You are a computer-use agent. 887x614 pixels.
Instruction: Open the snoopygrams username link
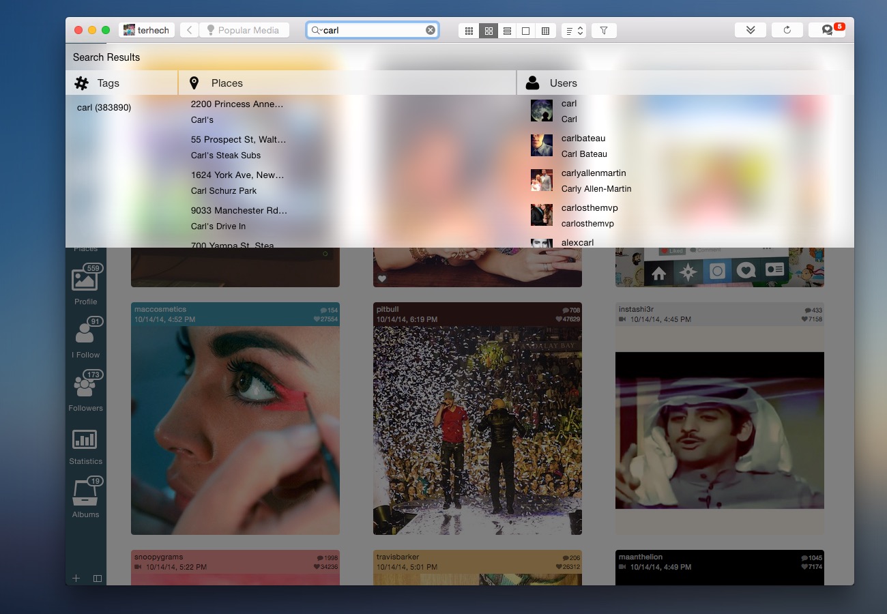(x=159, y=557)
